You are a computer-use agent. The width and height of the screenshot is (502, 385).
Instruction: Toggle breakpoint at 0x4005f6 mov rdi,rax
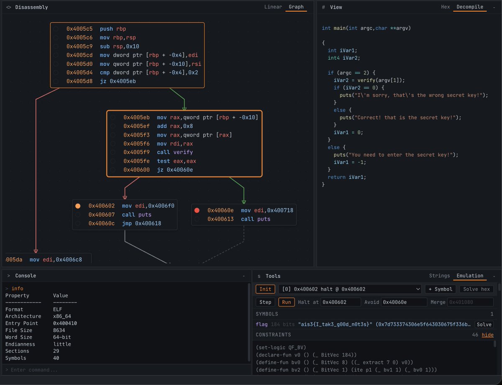[x=113, y=144]
